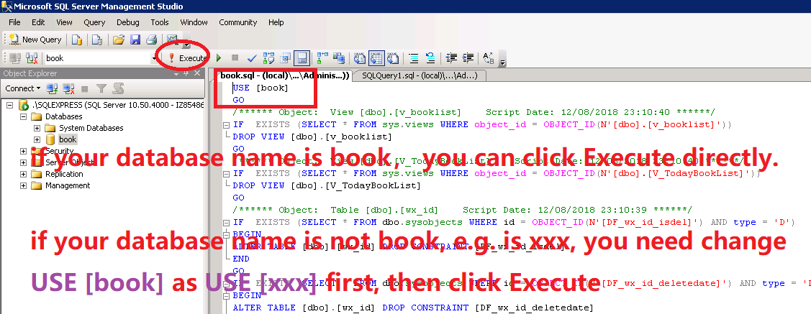Click Object Explorer disconnect icon

point(68,88)
